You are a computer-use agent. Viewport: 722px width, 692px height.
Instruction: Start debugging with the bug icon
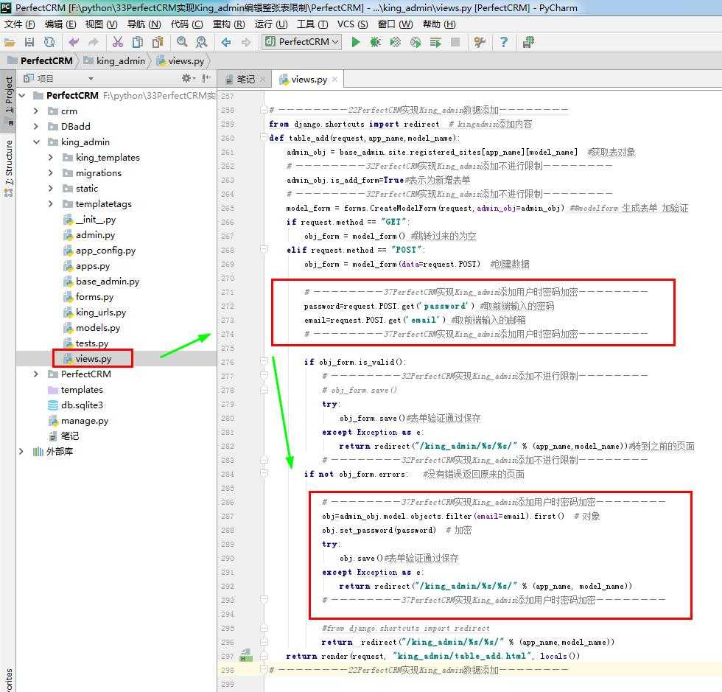pyautogui.click(x=375, y=43)
